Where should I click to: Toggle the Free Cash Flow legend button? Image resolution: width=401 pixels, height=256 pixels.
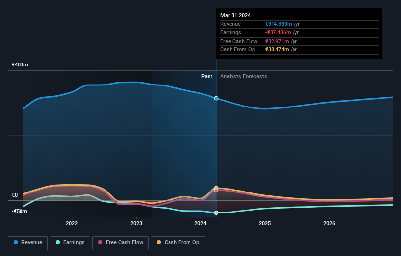121,243
